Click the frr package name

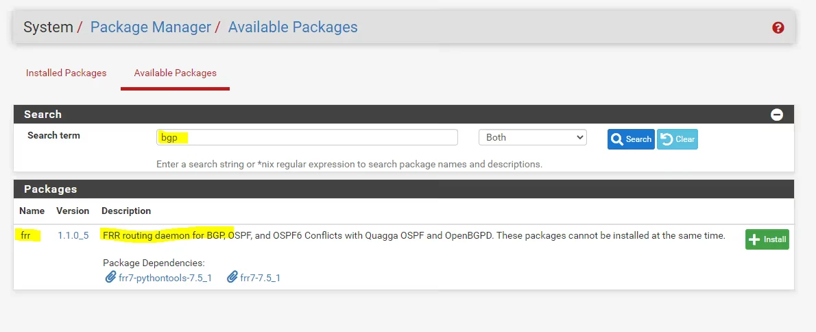pyautogui.click(x=26, y=235)
